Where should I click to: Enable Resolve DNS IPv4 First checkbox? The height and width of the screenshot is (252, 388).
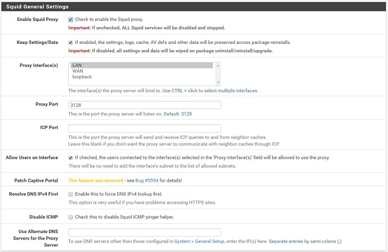click(x=70, y=194)
